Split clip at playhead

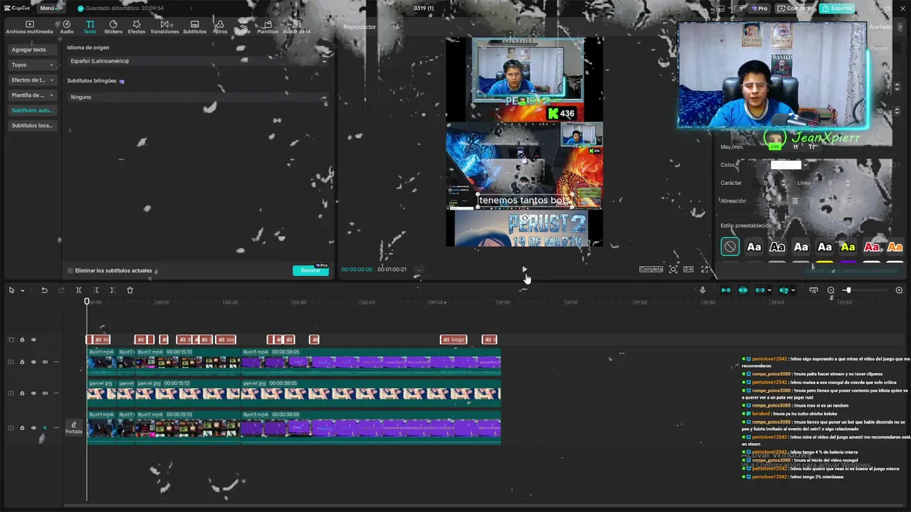[x=79, y=290]
